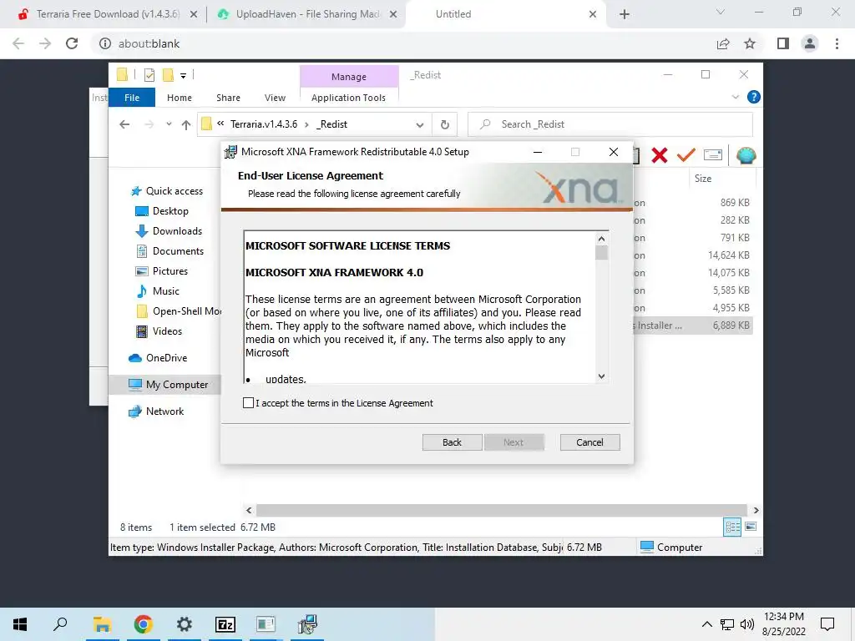Open Pictures in navigation pane
Viewport: 855px width, 641px height.
point(169,271)
